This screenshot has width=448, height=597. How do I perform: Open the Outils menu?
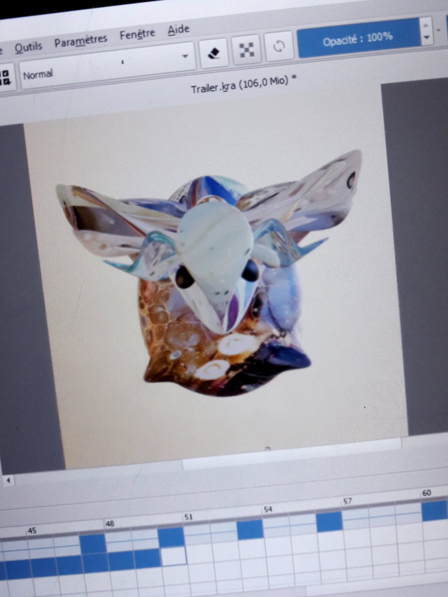(28, 47)
